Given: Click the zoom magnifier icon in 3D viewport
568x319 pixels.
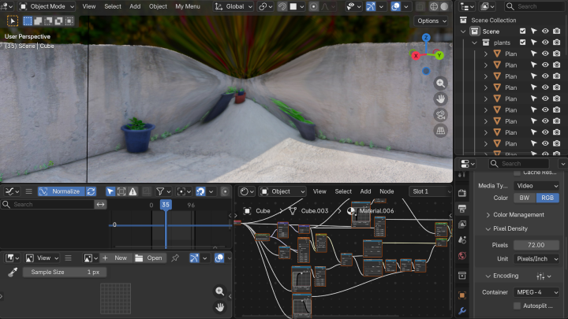Looking at the screenshot, I should coord(440,83).
